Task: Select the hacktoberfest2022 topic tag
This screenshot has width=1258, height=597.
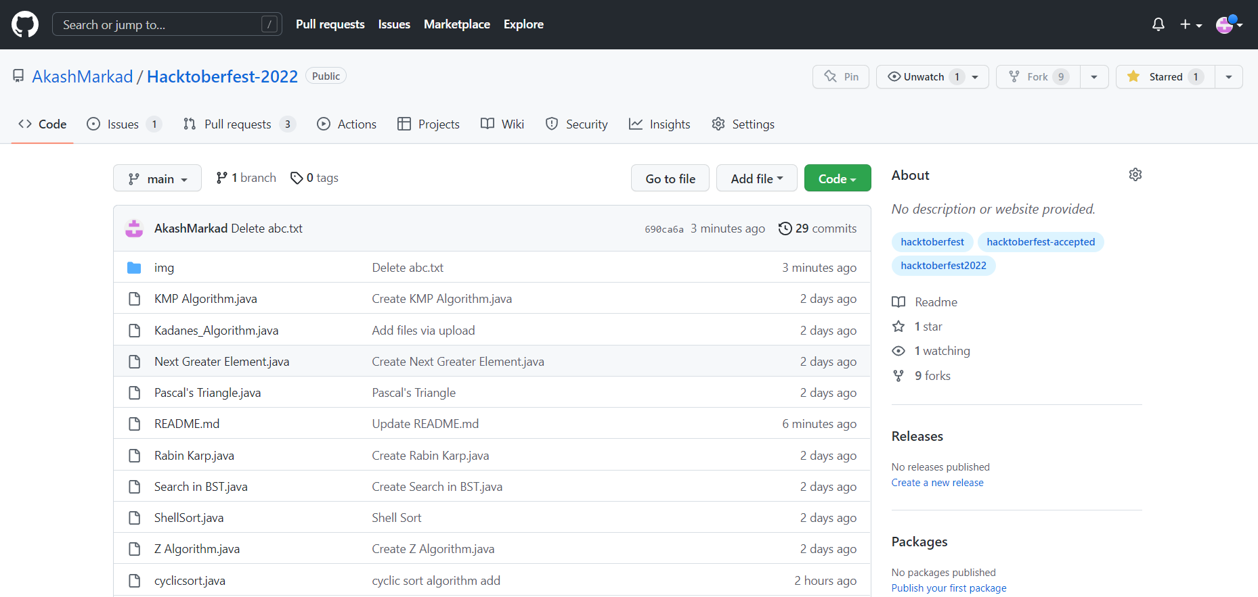Action: pos(943,266)
